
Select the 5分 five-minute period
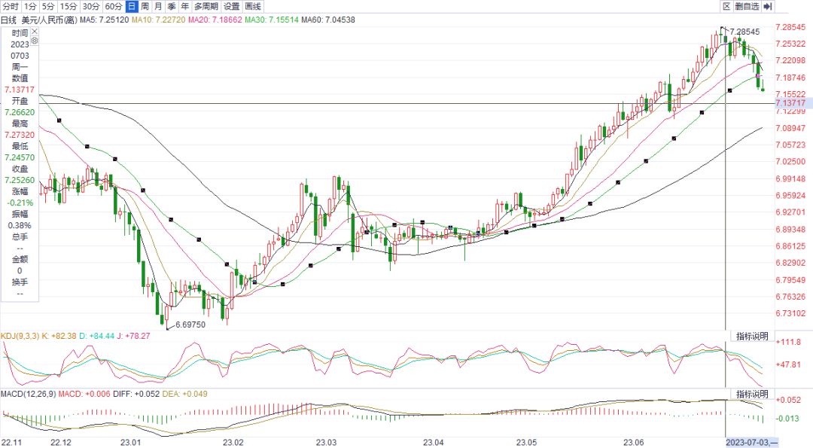coord(48,6)
